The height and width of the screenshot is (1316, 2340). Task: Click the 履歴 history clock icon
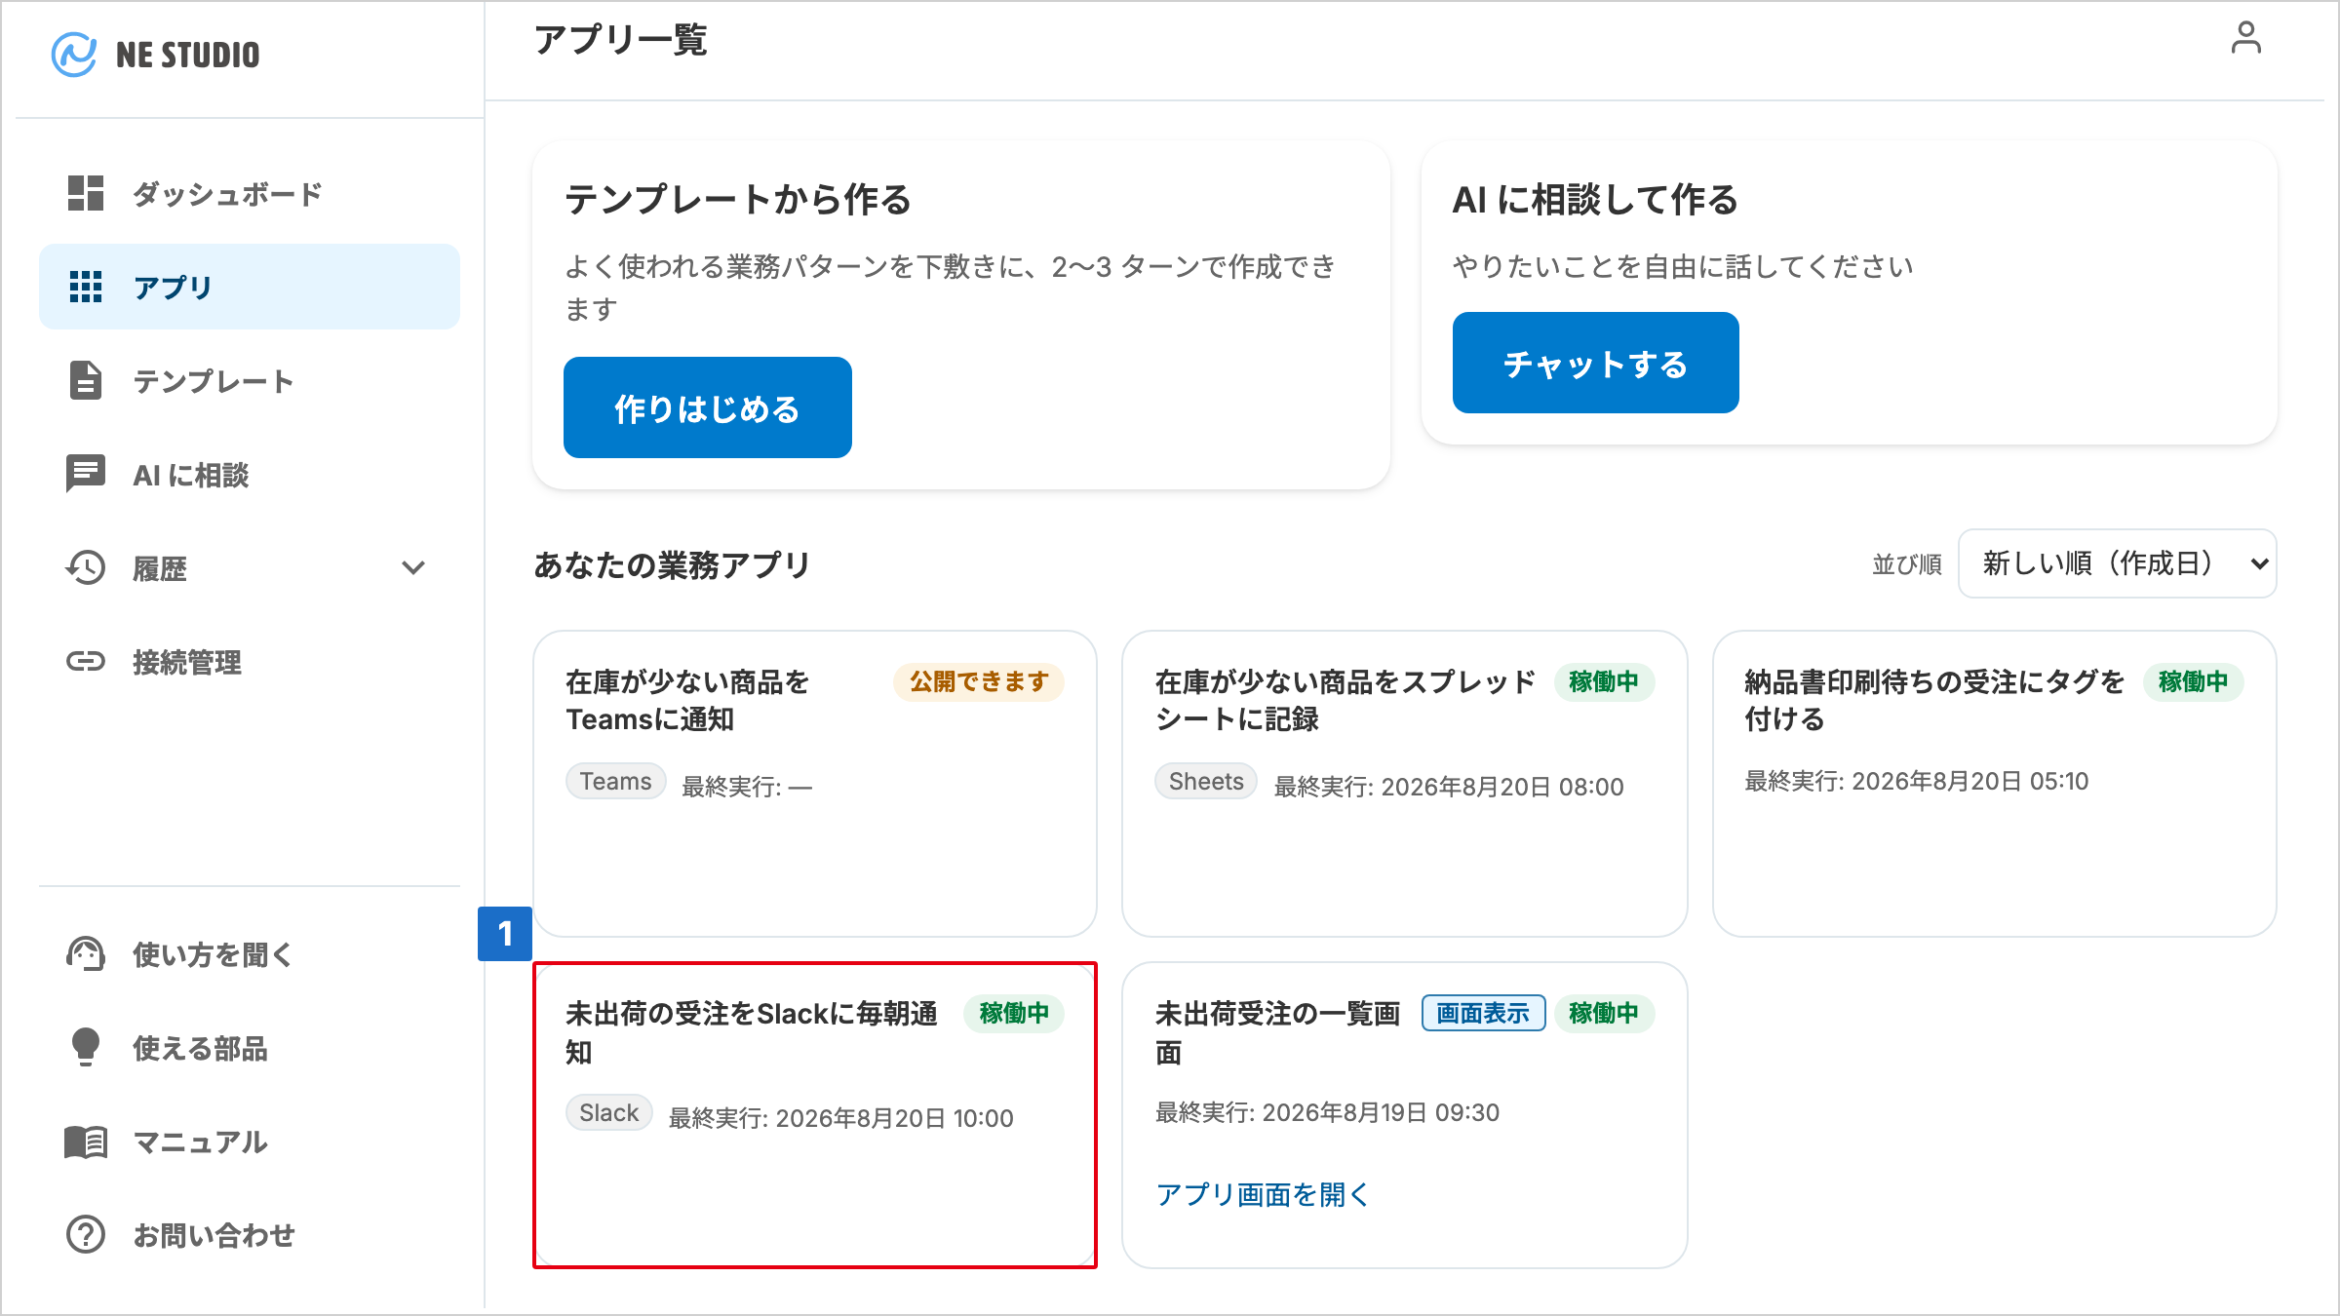pyautogui.click(x=86, y=567)
